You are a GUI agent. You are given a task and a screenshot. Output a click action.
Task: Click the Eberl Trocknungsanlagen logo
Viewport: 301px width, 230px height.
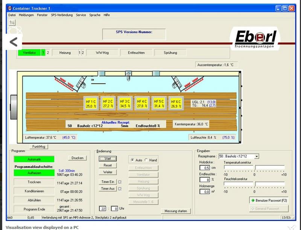[x=255, y=39]
